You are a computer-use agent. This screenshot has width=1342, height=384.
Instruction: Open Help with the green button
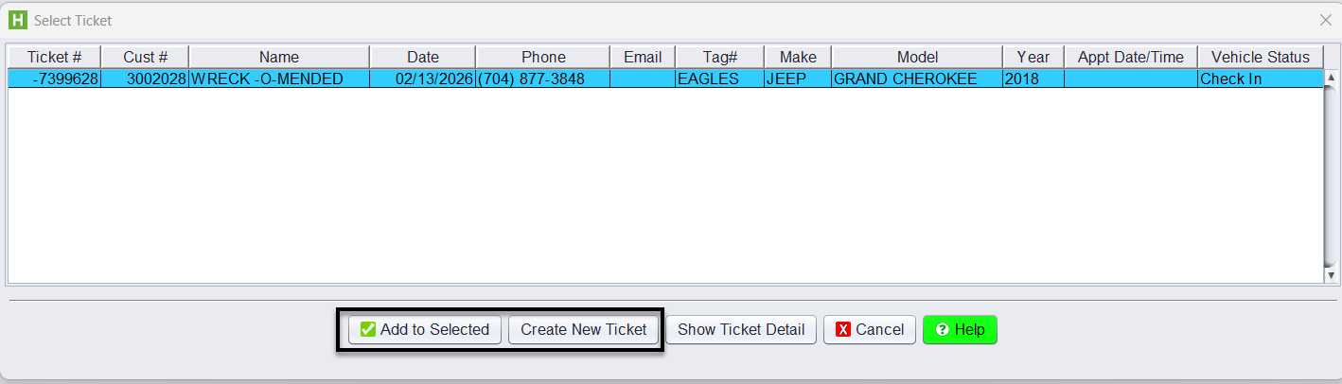(959, 330)
